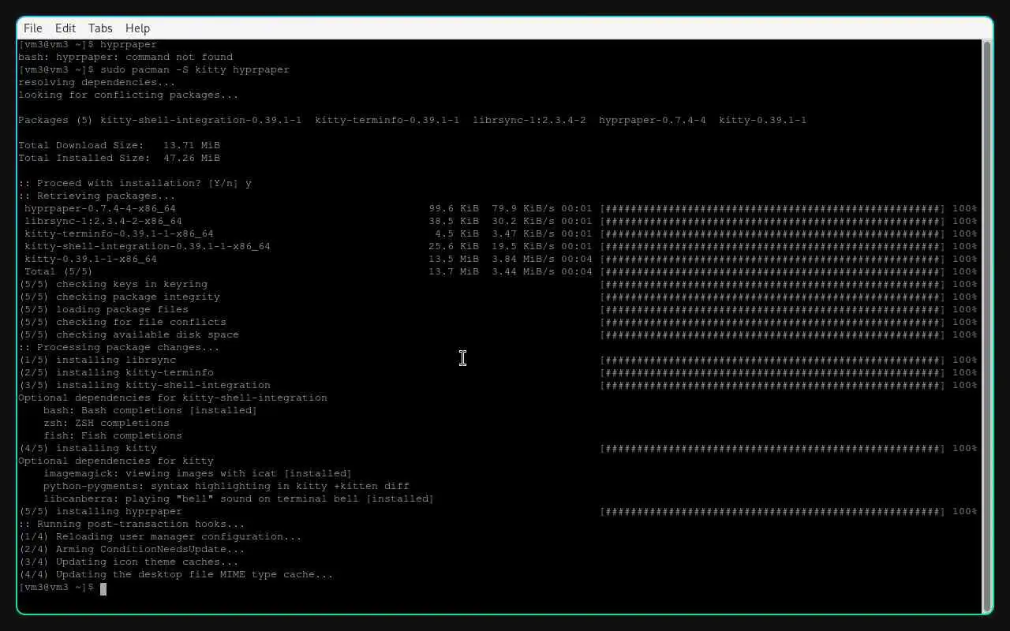This screenshot has width=1010, height=631.
Task: Click the ':: Processing package changes...' line
Action: (x=119, y=347)
